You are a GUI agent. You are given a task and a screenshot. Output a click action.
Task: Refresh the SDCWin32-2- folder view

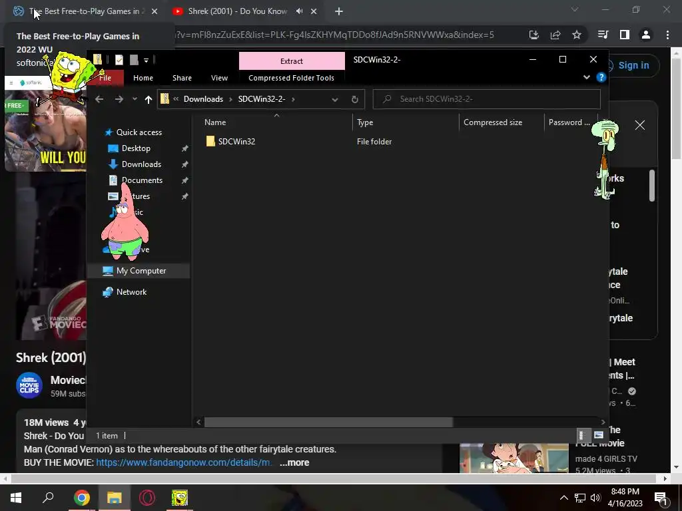(x=354, y=100)
